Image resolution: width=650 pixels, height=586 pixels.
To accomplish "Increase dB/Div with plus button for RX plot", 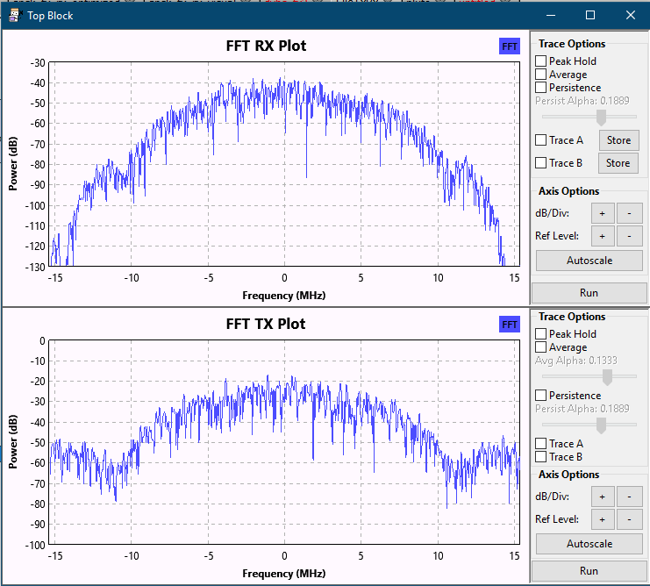I will (x=603, y=212).
